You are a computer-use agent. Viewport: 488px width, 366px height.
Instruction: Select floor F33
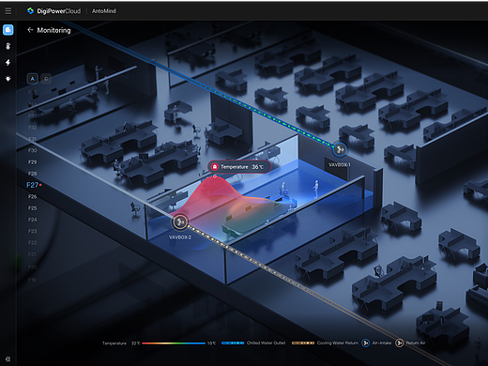pyautogui.click(x=33, y=115)
